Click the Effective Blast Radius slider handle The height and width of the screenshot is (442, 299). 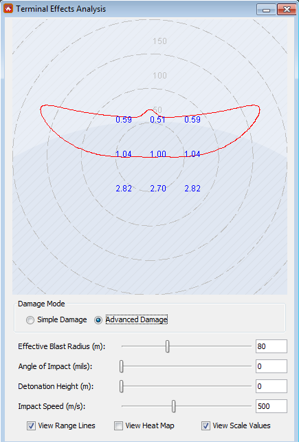168,346
